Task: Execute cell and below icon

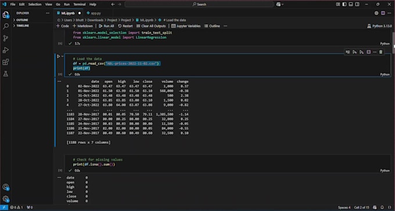Action: [x=361, y=52]
